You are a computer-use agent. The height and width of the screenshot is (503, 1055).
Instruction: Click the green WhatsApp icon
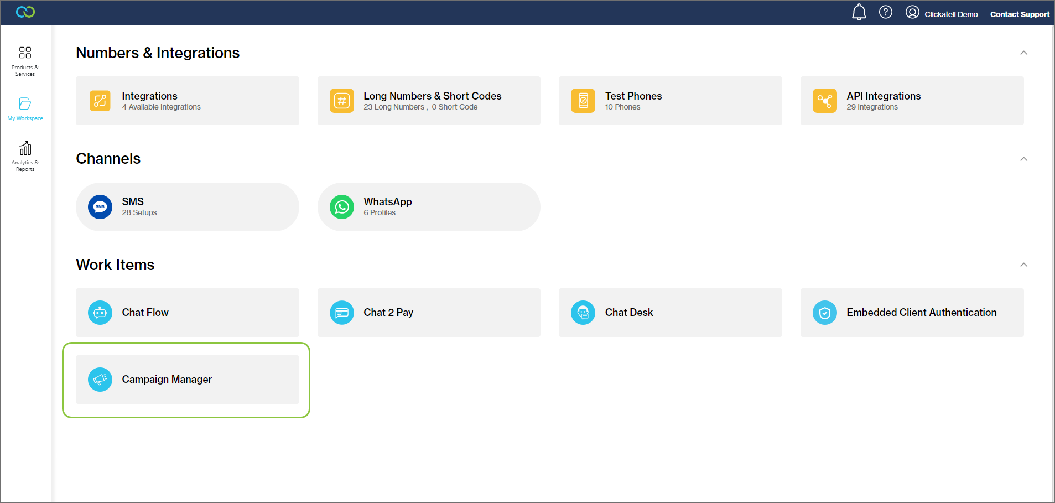[x=342, y=207]
